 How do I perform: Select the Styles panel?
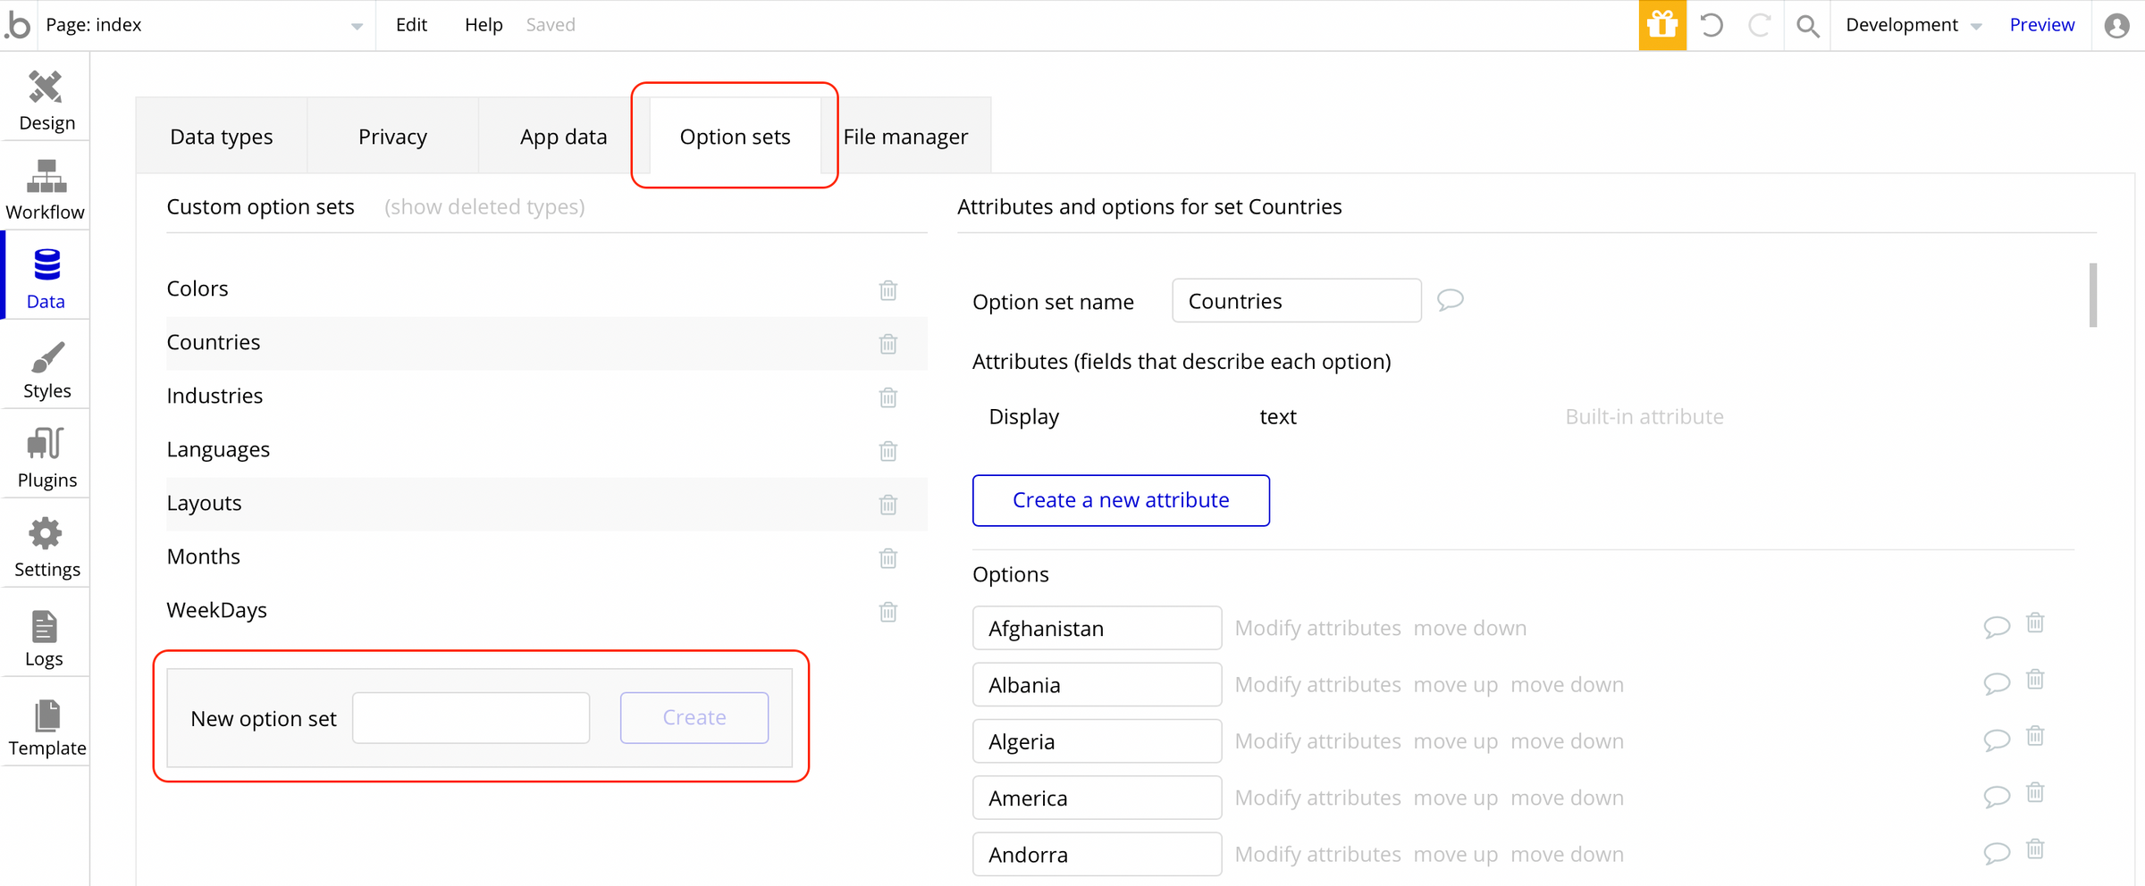46,366
